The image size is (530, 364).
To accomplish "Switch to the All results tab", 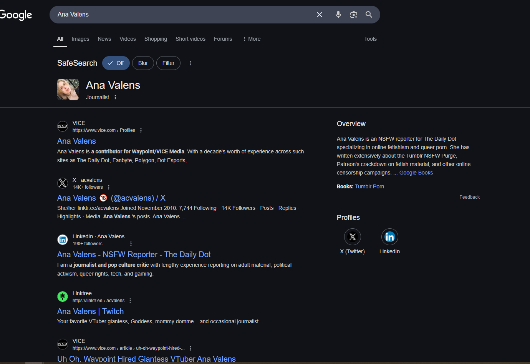I will pyautogui.click(x=60, y=39).
